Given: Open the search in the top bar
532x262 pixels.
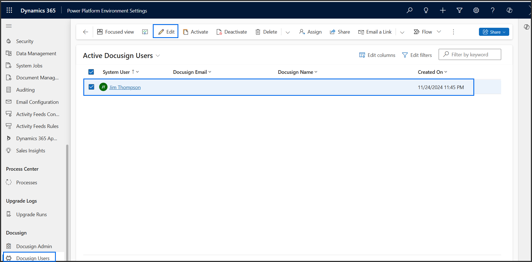Looking at the screenshot, I should [409, 10].
